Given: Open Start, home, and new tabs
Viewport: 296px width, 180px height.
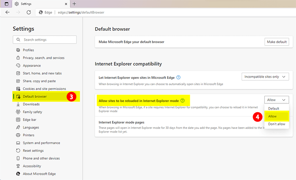Looking at the screenshot, I should pos(42,73).
